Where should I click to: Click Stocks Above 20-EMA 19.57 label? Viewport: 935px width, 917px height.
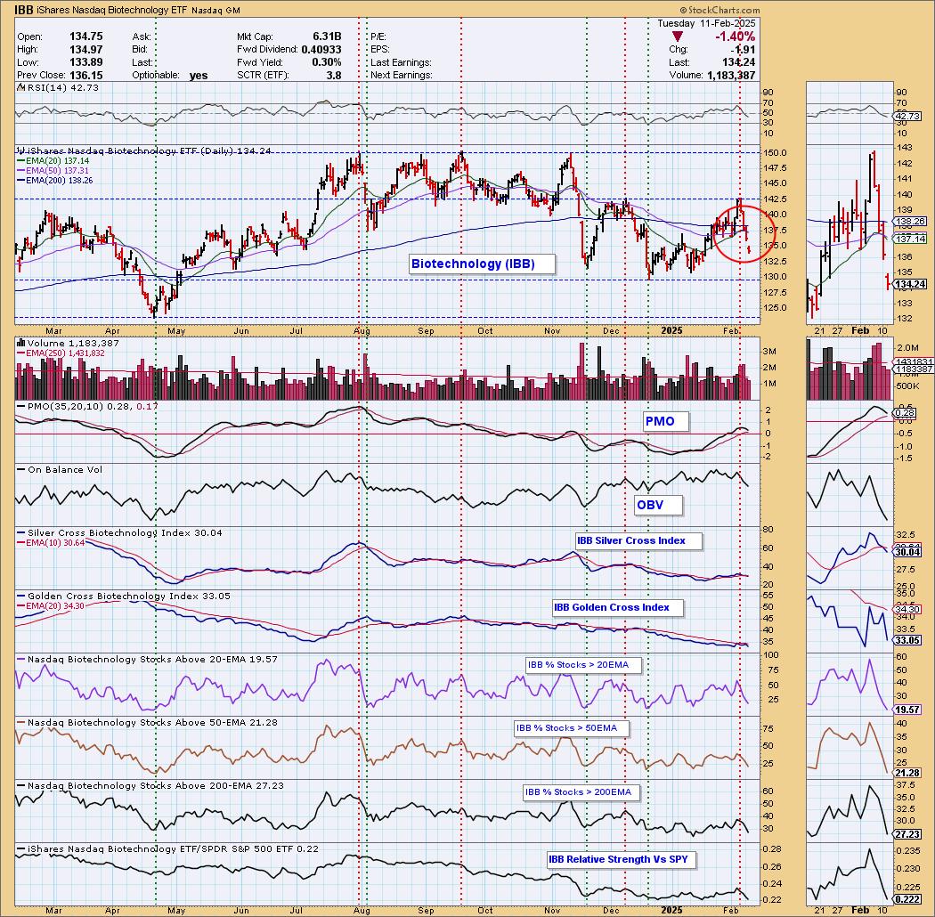coord(147,659)
